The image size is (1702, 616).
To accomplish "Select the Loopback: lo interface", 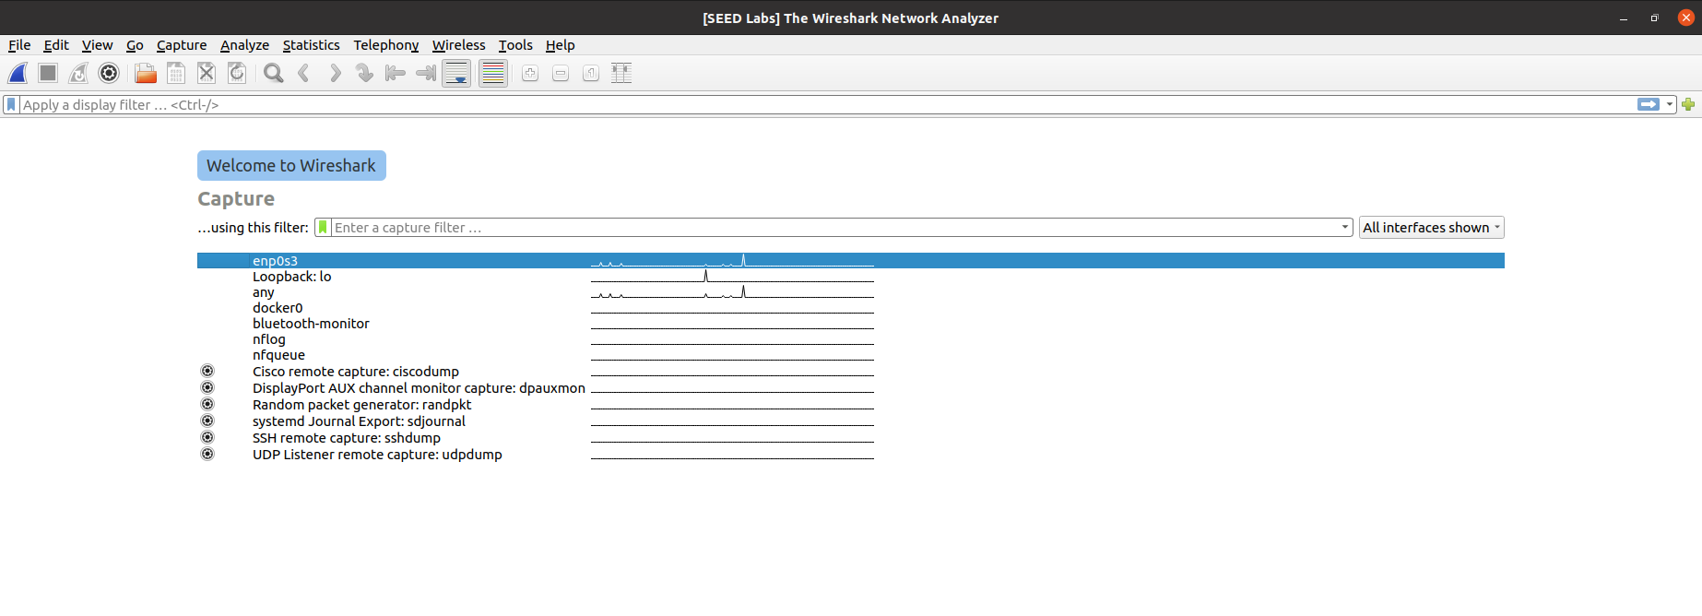I will point(851,277).
